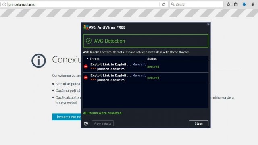Select the first Exploit Link threat row

[x=146, y=67]
